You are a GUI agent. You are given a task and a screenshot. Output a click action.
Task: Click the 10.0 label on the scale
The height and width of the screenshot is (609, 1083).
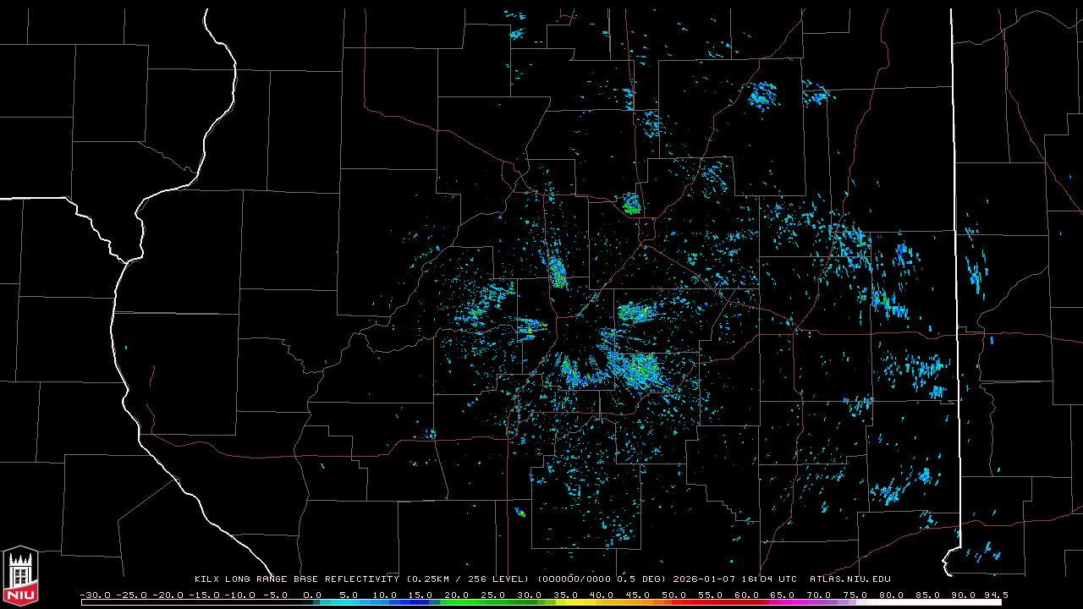point(384,595)
